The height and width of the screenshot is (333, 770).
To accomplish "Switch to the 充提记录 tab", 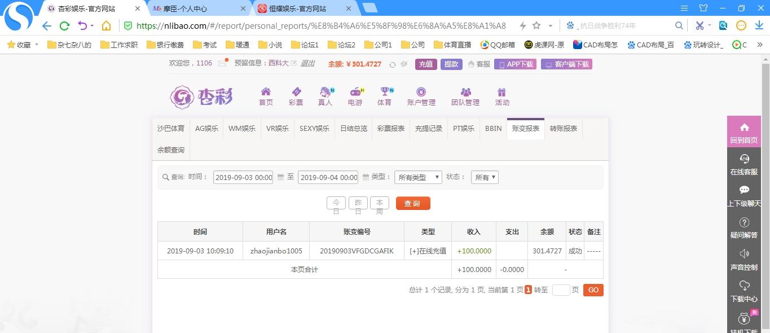I will (429, 129).
